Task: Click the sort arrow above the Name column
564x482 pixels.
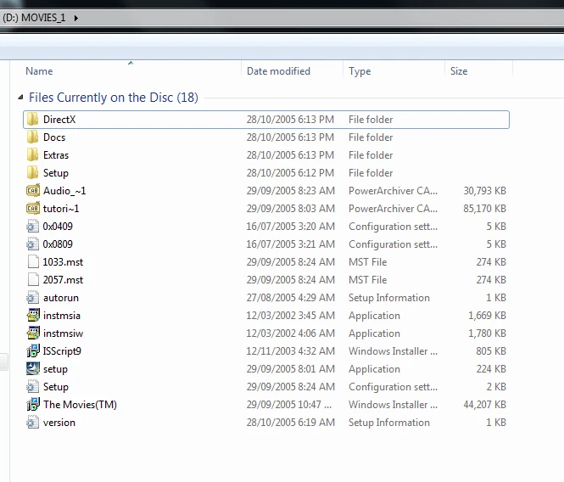Action: pyautogui.click(x=131, y=62)
